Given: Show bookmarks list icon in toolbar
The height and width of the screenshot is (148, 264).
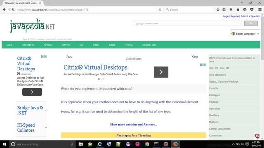Looking at the screenshot, I should point(224,9).
